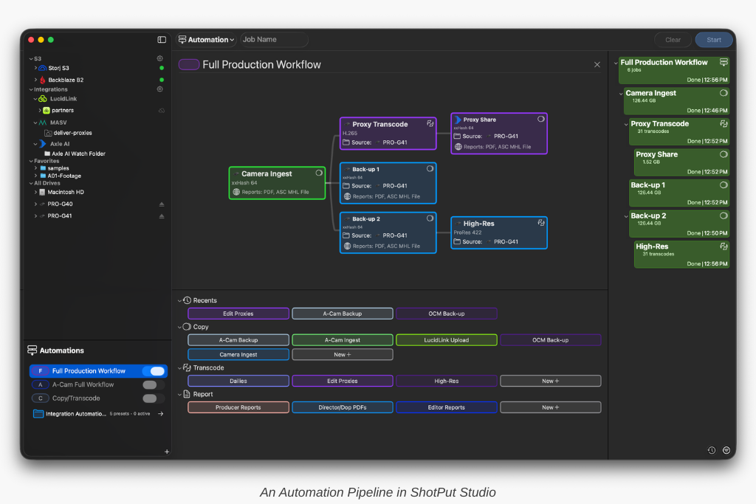The width and height of the screenshot is (756, 504).
Task: Collapse the Recents presets section
Action: pyautogui.click(x=179, y=300)
